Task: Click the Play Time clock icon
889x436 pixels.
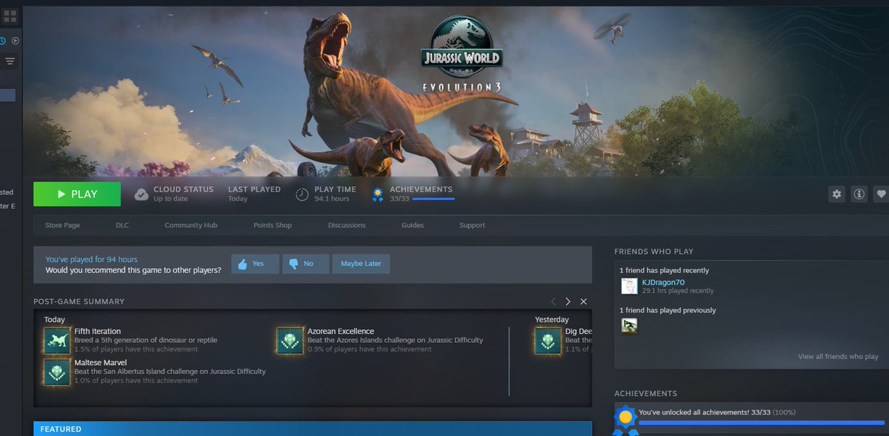Action: point(302,194)
